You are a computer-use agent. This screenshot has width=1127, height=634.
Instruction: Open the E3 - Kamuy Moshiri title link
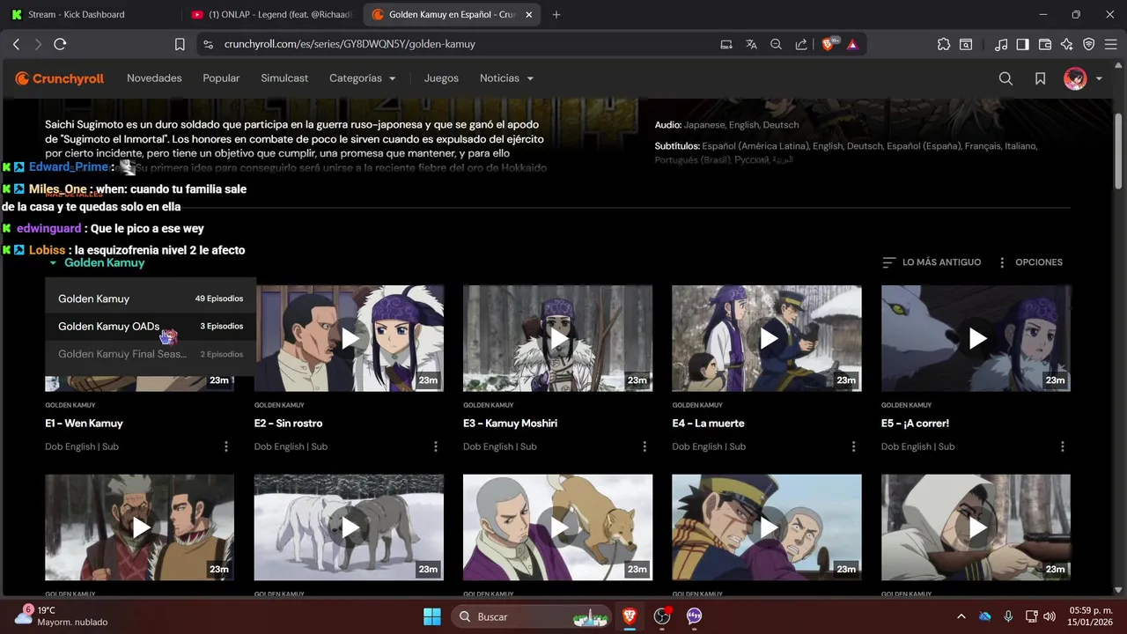tap(511, 424)
